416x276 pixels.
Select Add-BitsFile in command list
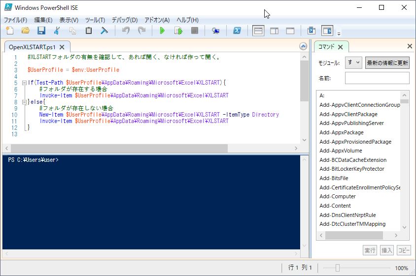(334, 178)
